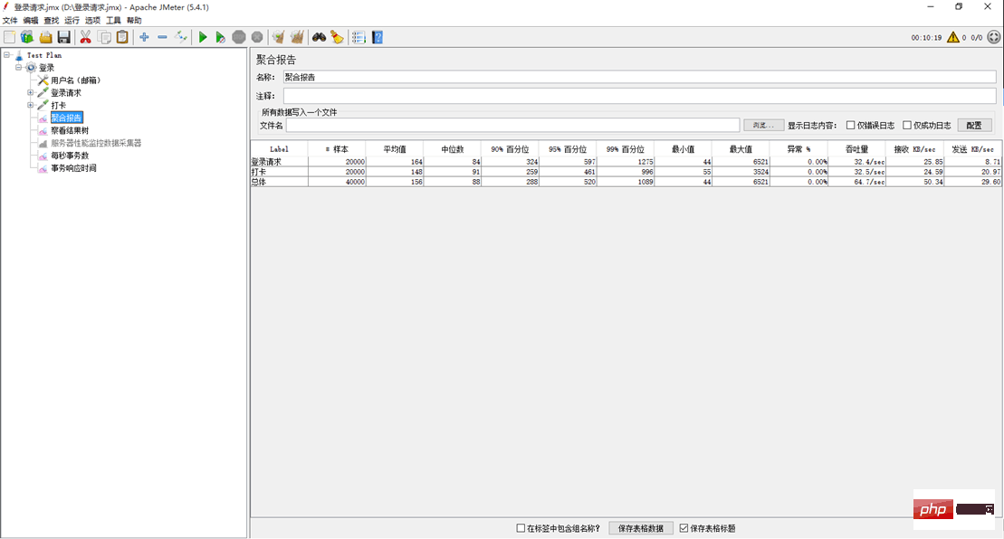This screenshot has height=539, width=1004.
Task: Collapse the 登录 thread group node
Action: (x=18, y=67)
